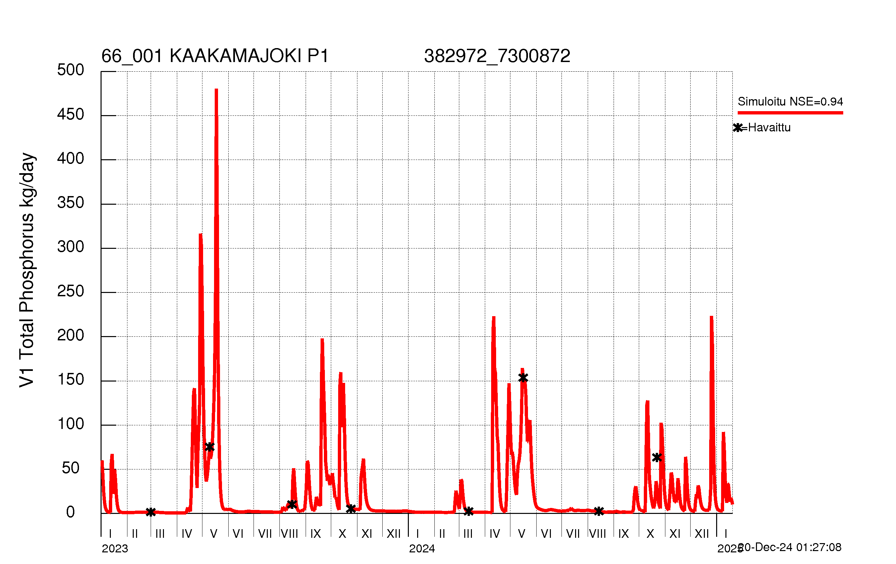Select observed marker near 153 in May 2024
This screenshot has width=896, height=564.
(523, 378)
